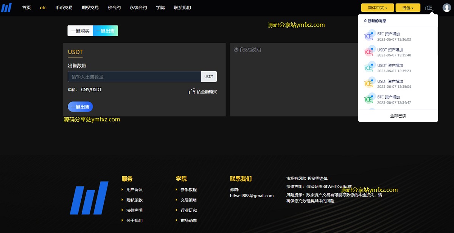454x233 pixels.
Task: Click the BitWell logo in the navbar
Action: [x=6, y=8]
